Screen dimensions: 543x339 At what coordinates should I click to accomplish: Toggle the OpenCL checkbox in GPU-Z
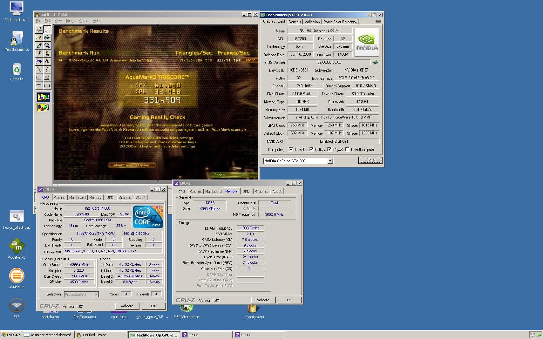291,149
